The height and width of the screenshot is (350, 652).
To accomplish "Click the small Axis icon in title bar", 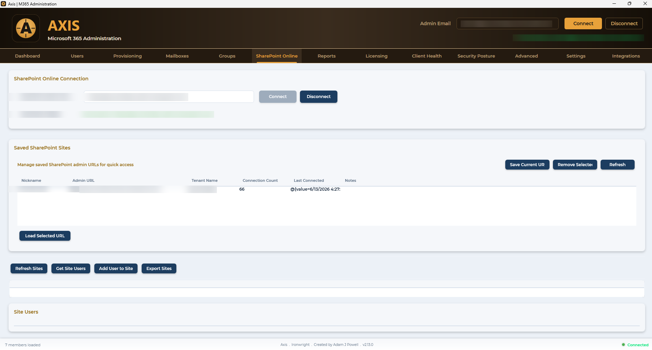I will pos(3,4).
